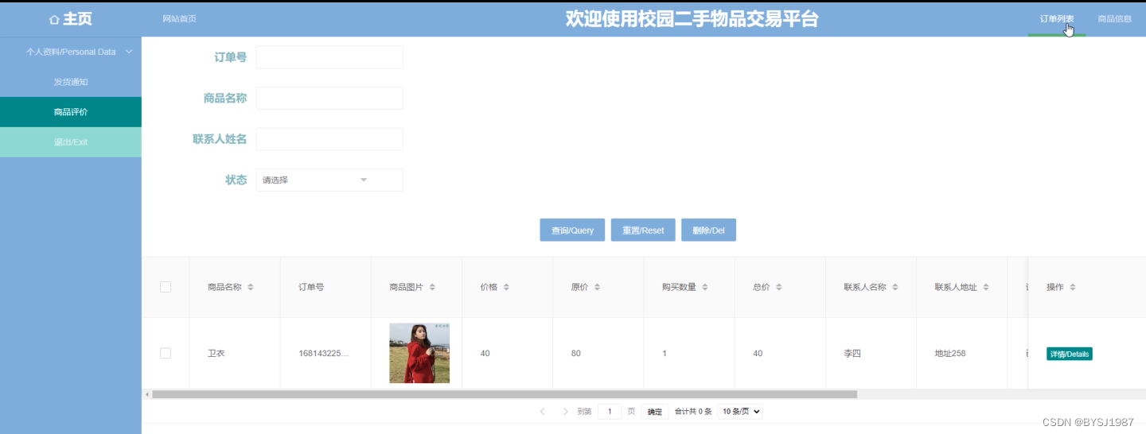Image resolution: width=1146 pixels, height=434 pixels.
Task: Click the 重置/Reset button
Action: pos(643,230)
